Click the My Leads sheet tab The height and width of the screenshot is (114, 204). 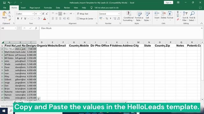pos(18,102)
